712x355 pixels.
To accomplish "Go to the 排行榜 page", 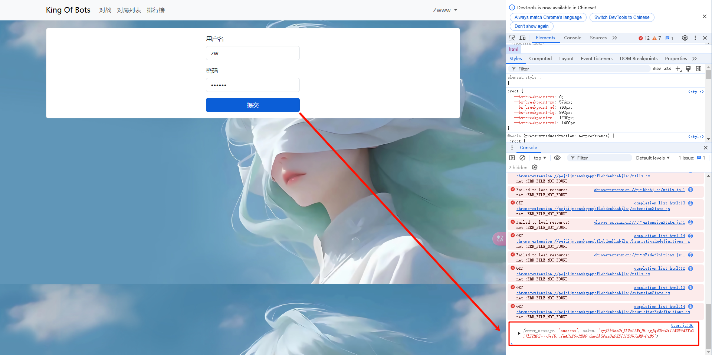I will [156, 10].
